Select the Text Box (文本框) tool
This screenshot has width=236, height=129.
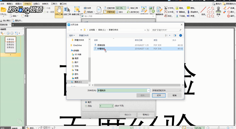pos(169,12)
